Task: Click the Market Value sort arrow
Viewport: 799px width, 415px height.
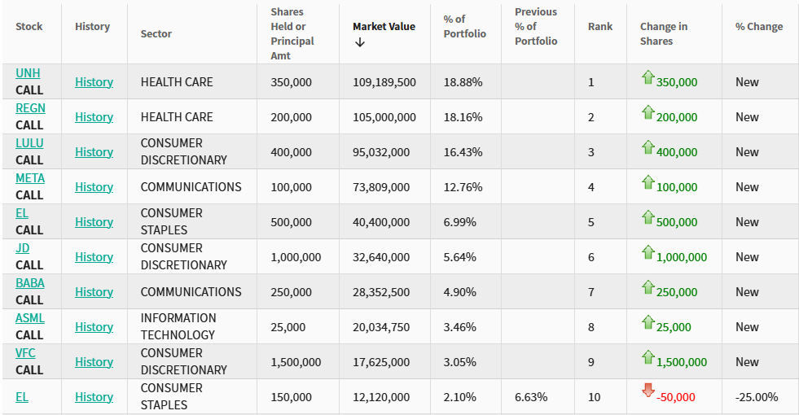Action: [x=360, y=42]
